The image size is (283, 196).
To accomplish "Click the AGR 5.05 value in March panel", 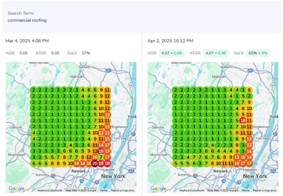I will coord(23,53).
